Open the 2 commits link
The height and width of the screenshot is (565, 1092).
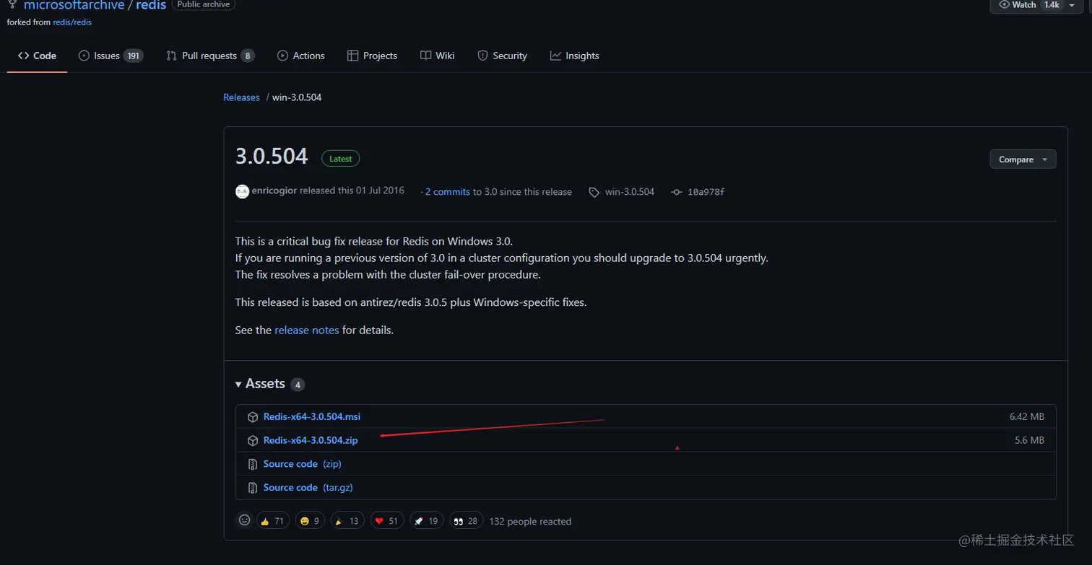pyautogui.click(x=448, y=192)
